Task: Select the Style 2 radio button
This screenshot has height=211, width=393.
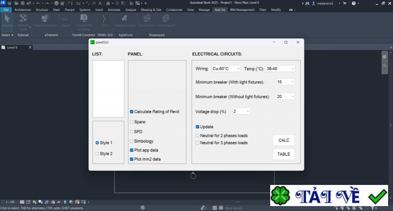Action: (97, 153)
